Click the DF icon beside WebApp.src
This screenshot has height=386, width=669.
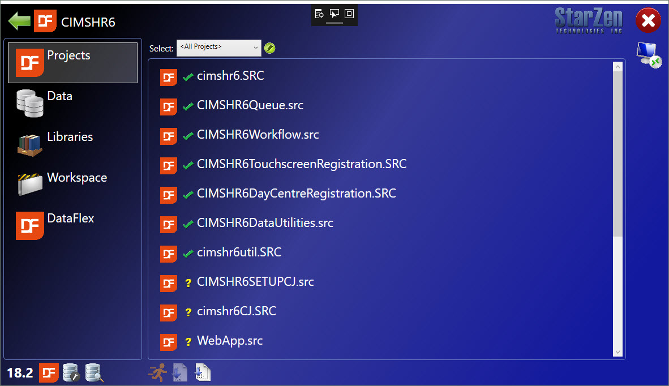point(169,342)
